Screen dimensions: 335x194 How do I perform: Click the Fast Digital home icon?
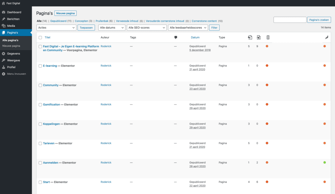(3, 3)
